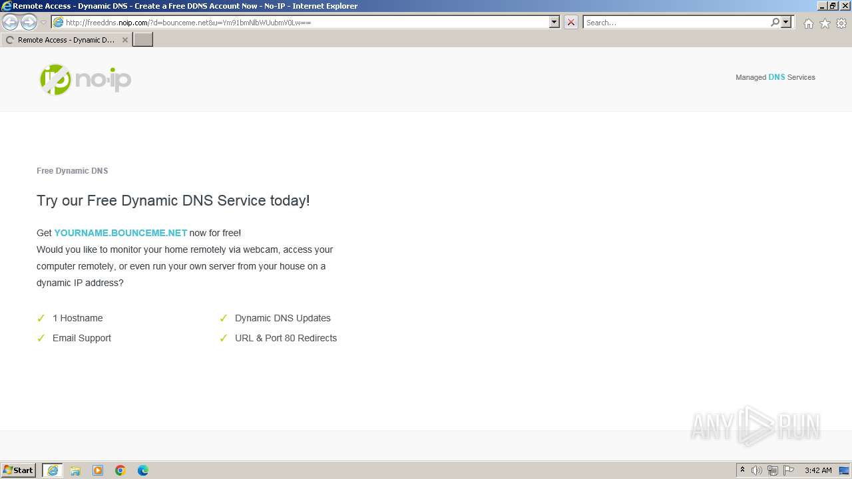Click the Dynamic DNS Updates feature text
852x479 pixels.
point(283,318)
